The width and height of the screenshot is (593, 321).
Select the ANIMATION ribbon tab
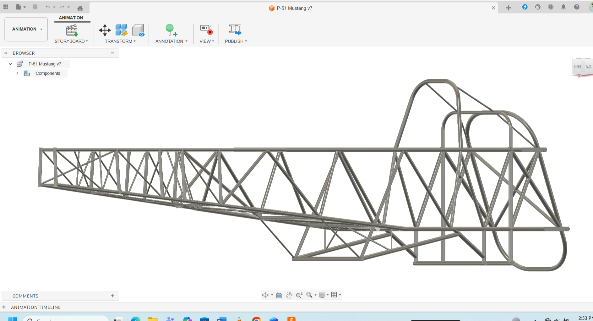click(x=71, y=18)
